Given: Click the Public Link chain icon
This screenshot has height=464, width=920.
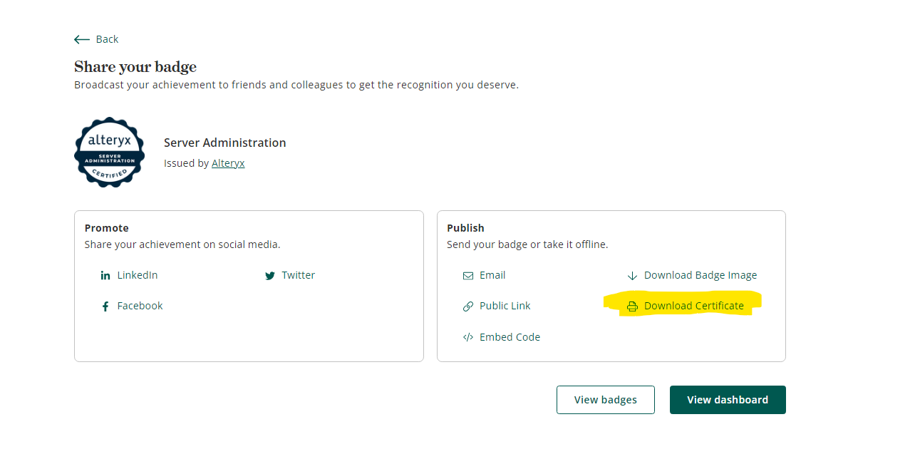Looking at the screenshot, I should (x=467, y=306).
